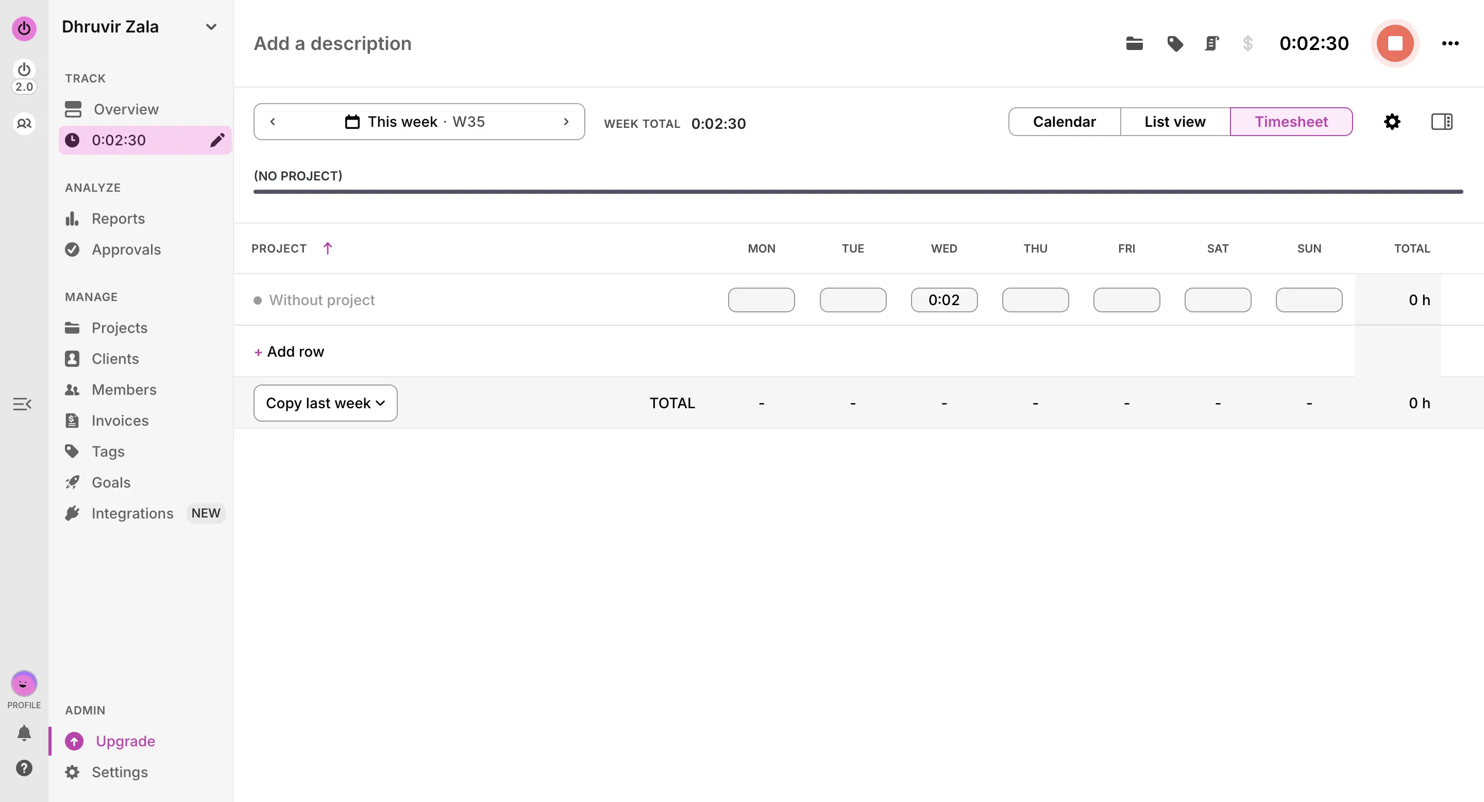Screen dimensions: 1484x802
Task: Select the Timesheet view tab
Action: coord(1291,122)
